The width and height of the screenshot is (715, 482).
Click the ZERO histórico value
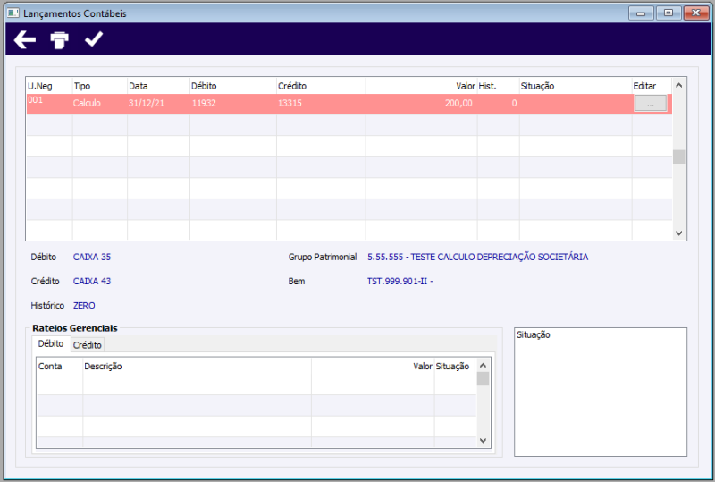click(84, 305)
